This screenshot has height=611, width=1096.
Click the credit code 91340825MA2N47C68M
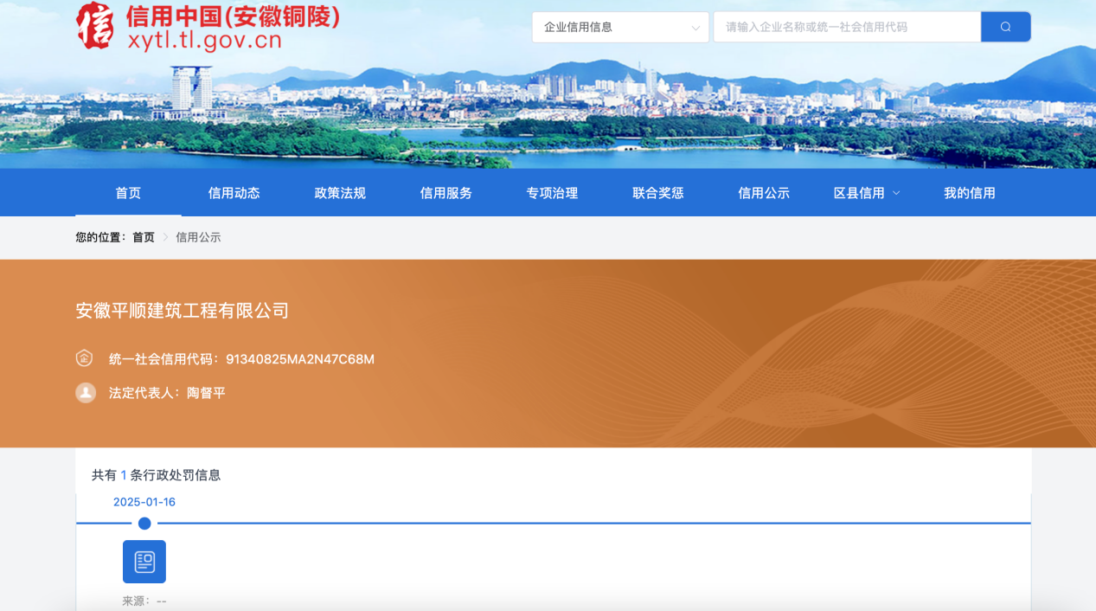pos(300,359)
